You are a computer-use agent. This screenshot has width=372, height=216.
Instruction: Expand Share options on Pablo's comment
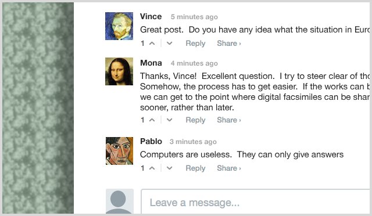coord(229,168)
